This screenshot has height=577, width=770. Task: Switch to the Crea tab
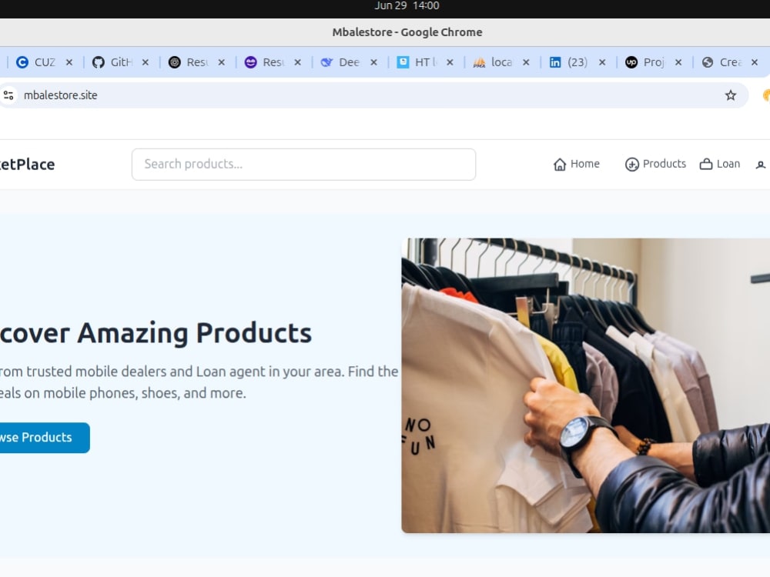coord(730,62)
